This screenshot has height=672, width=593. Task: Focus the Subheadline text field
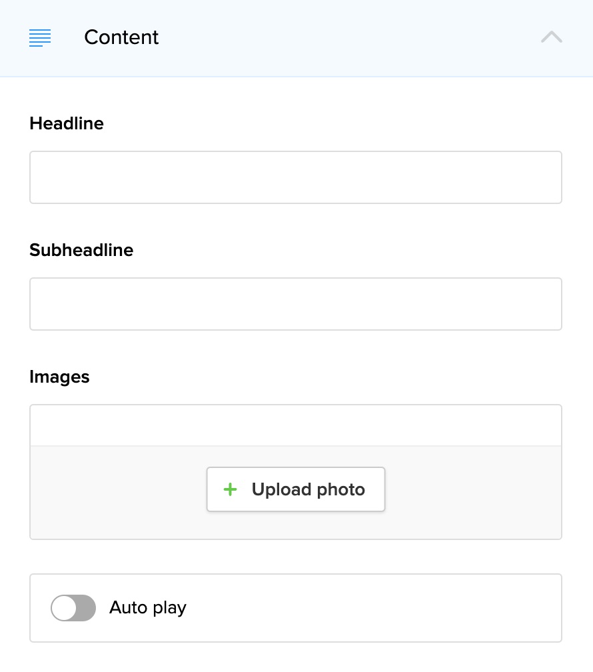(295, 304)
